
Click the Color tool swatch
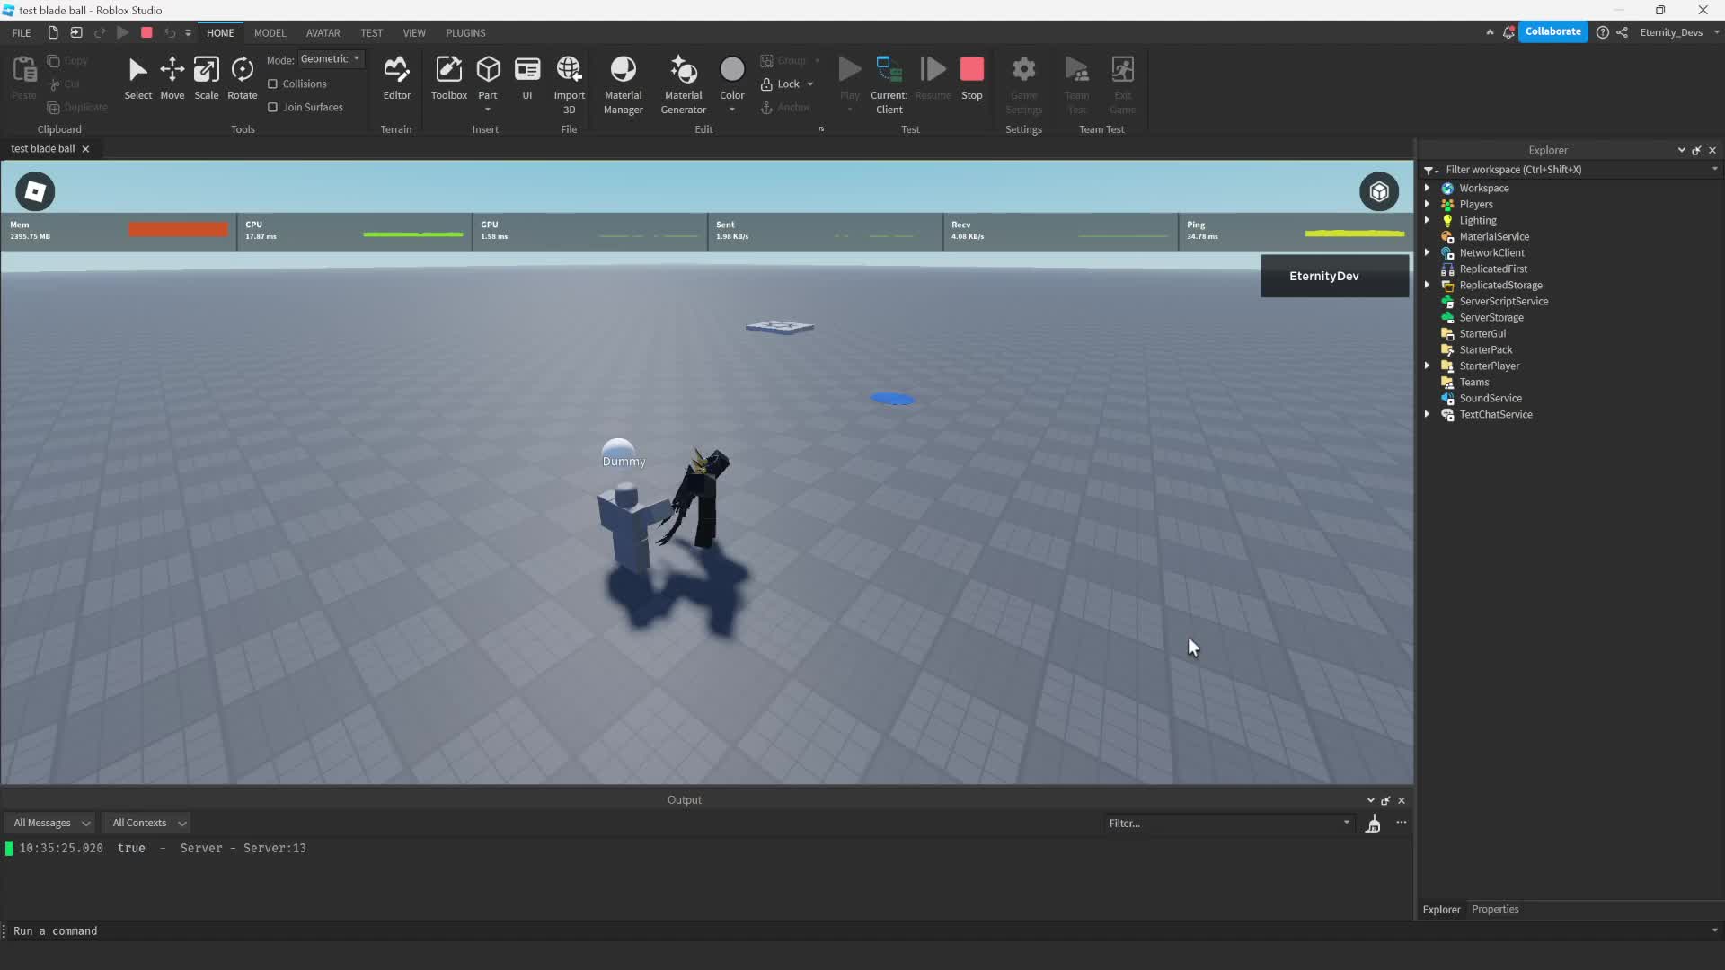[x=731, y=70]
